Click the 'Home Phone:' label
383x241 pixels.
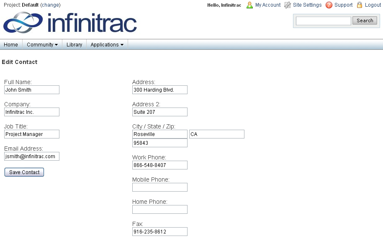(x=150, y=202)
